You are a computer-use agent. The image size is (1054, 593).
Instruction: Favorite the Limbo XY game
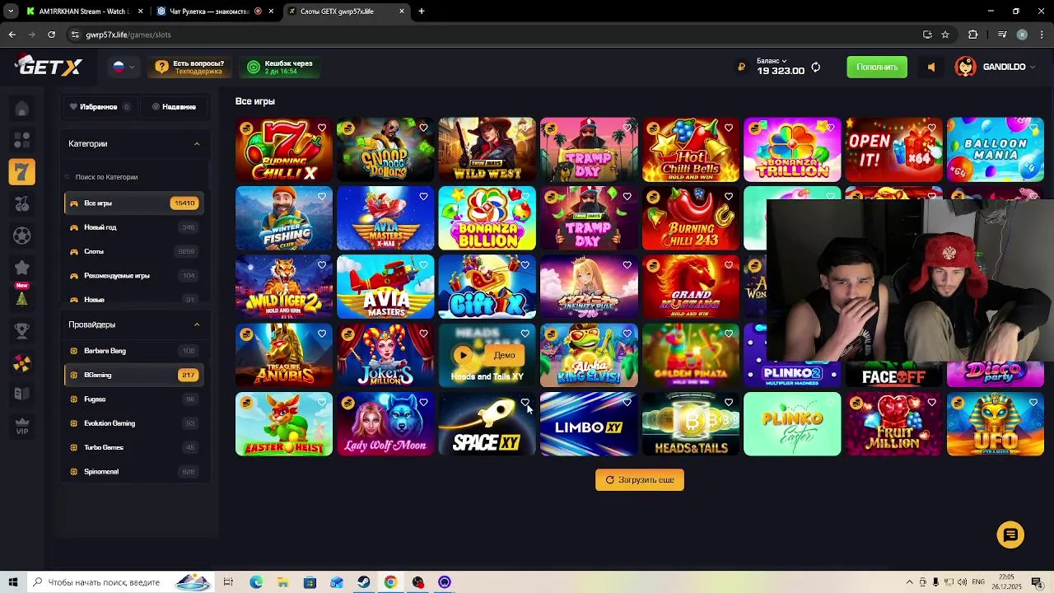point(627,403)
